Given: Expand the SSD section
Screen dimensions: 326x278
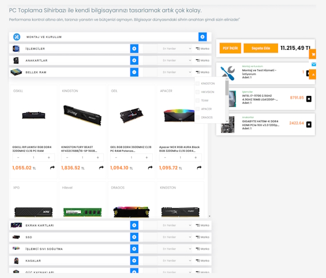Looking at the screenshot, I should pyautogui.click(x=135, y=237).
